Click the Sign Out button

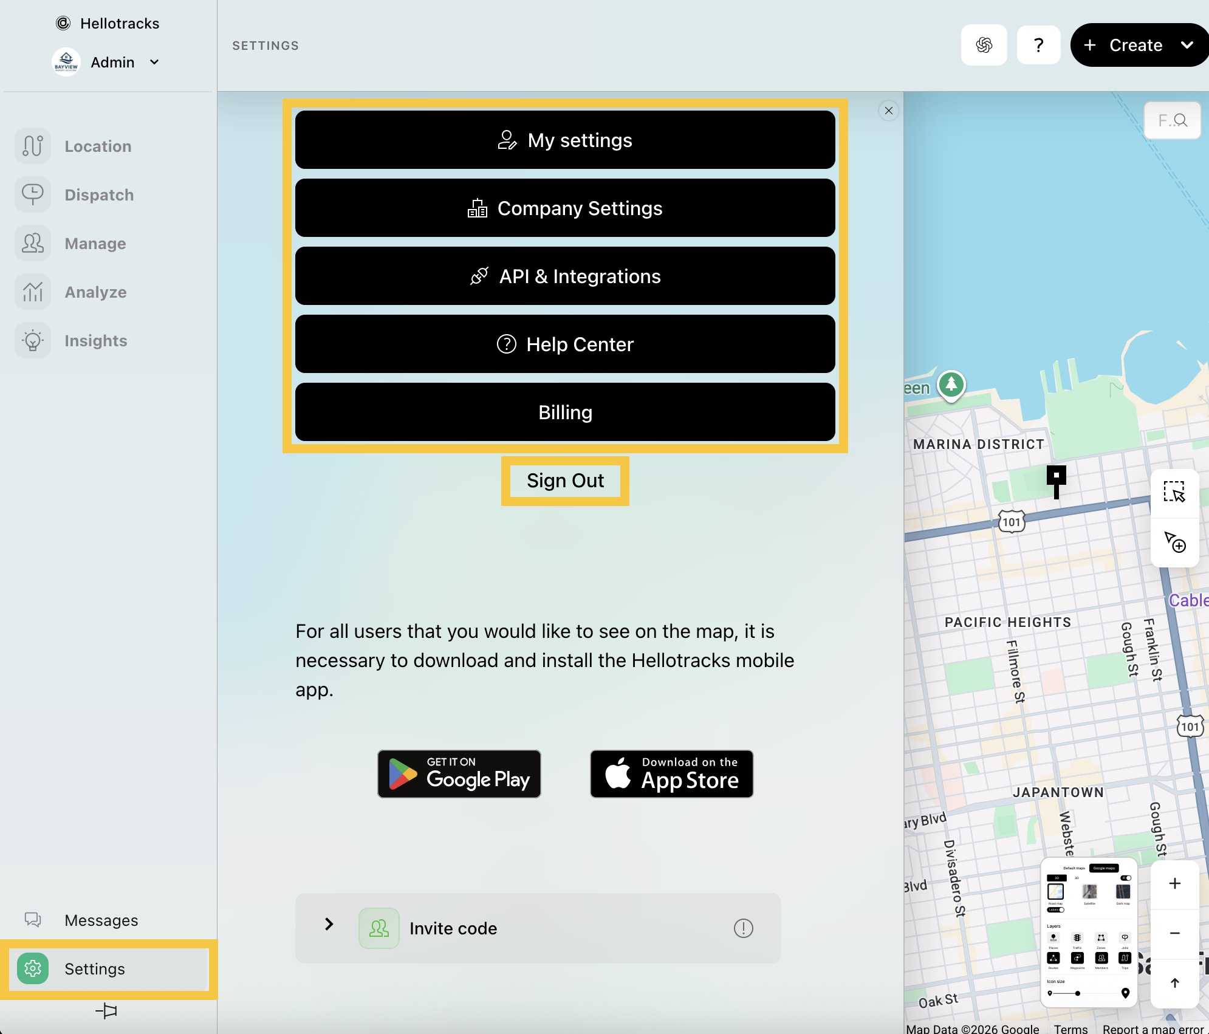coord(565,481)
